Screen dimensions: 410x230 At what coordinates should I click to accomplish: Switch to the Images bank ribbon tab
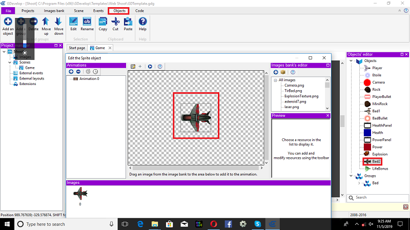pos(54,11)
